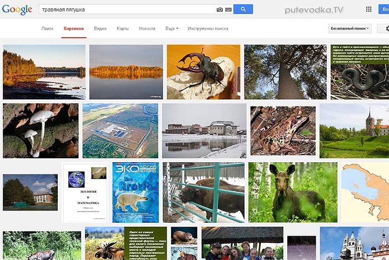The width and height of the screenshot is (389, 260).
Task: Open settings gear at right edge
Action: pos(386,28)
